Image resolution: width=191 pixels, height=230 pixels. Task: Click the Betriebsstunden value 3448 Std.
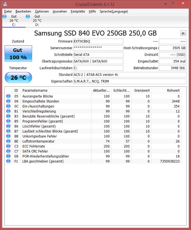point(172,68)
